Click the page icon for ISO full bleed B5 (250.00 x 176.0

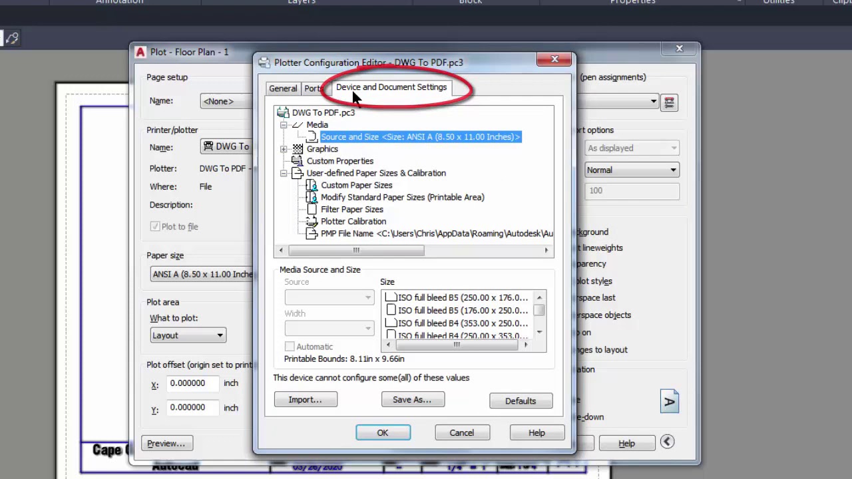pos(391,297)
